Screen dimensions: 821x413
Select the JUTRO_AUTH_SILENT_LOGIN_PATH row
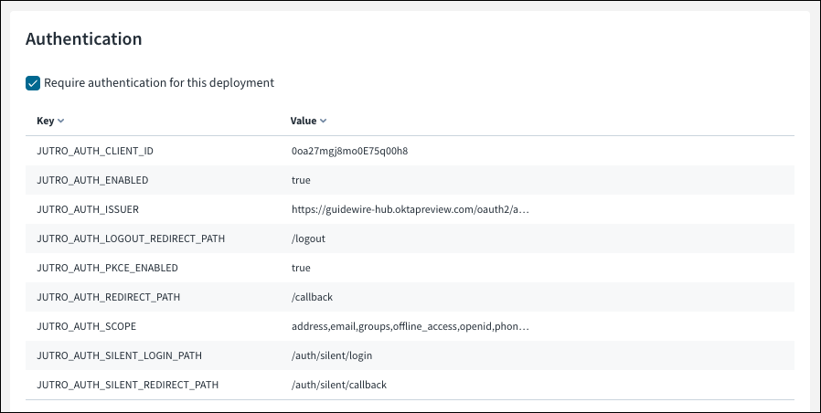[x=410, y=356]
